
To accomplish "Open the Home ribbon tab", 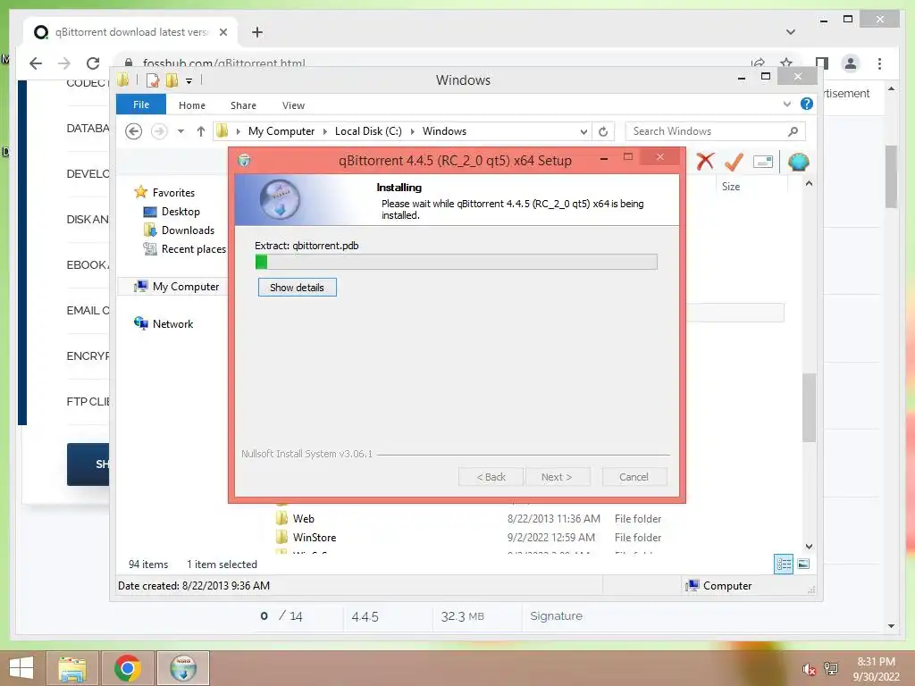I will [x=192, y=105].
